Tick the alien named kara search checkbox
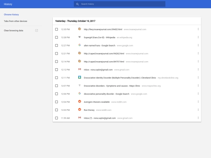Viewport: 211px width, 158px height. pos(57,45)
